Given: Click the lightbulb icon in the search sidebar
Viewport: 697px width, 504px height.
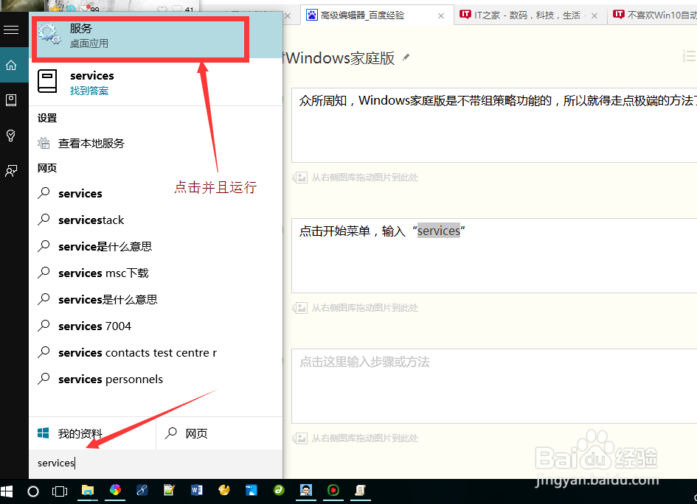Looking at the screenshot, I should click(11, 136).
